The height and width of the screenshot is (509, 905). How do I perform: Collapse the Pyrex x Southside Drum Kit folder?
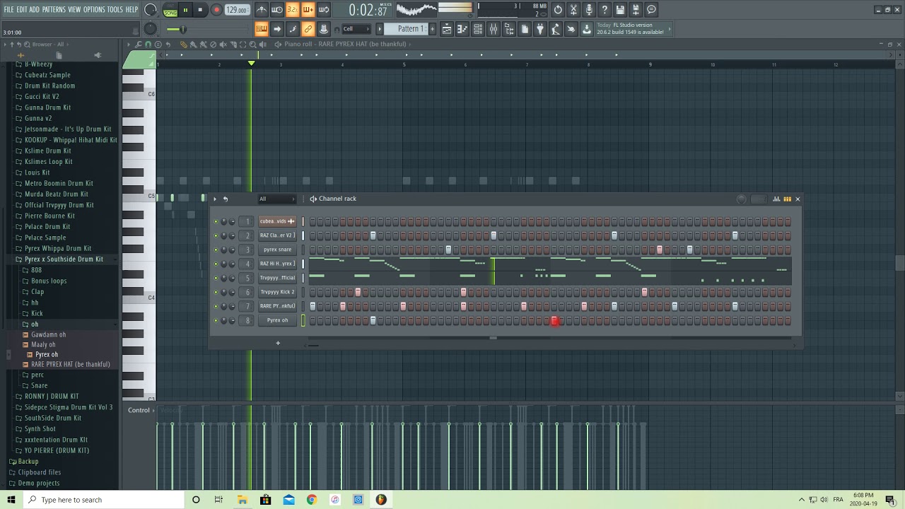tap(64, 259)
